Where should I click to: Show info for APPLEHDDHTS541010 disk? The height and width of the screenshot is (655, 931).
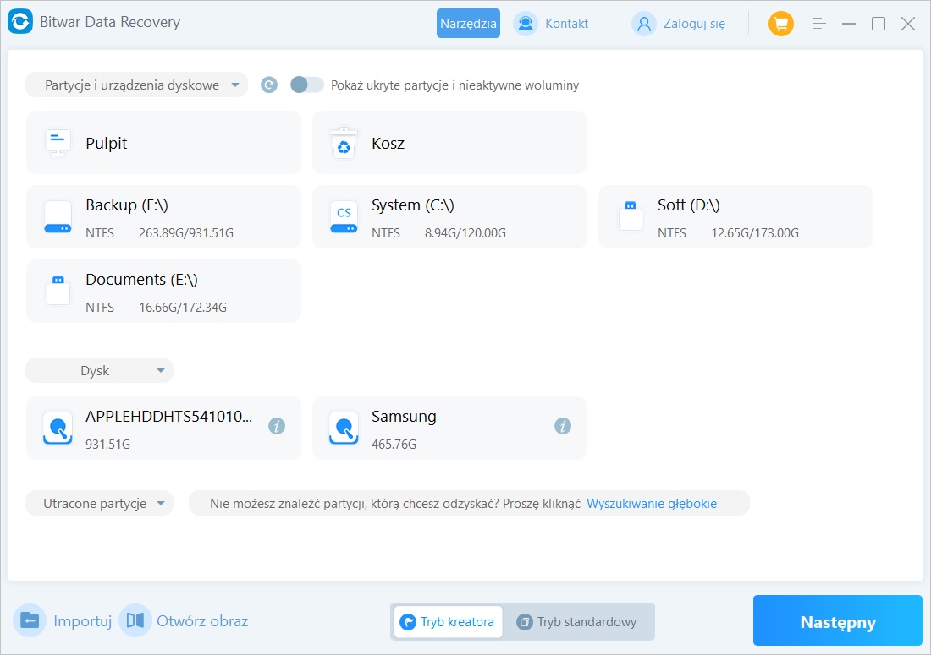coord(276,427)
